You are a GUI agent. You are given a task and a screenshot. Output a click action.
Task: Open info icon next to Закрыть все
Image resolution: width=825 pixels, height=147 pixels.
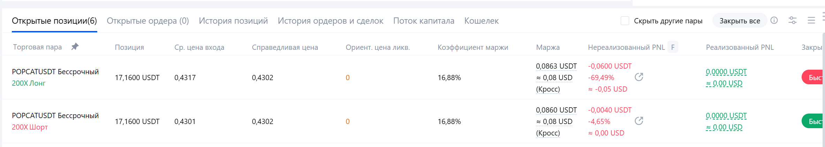point(774,21)
